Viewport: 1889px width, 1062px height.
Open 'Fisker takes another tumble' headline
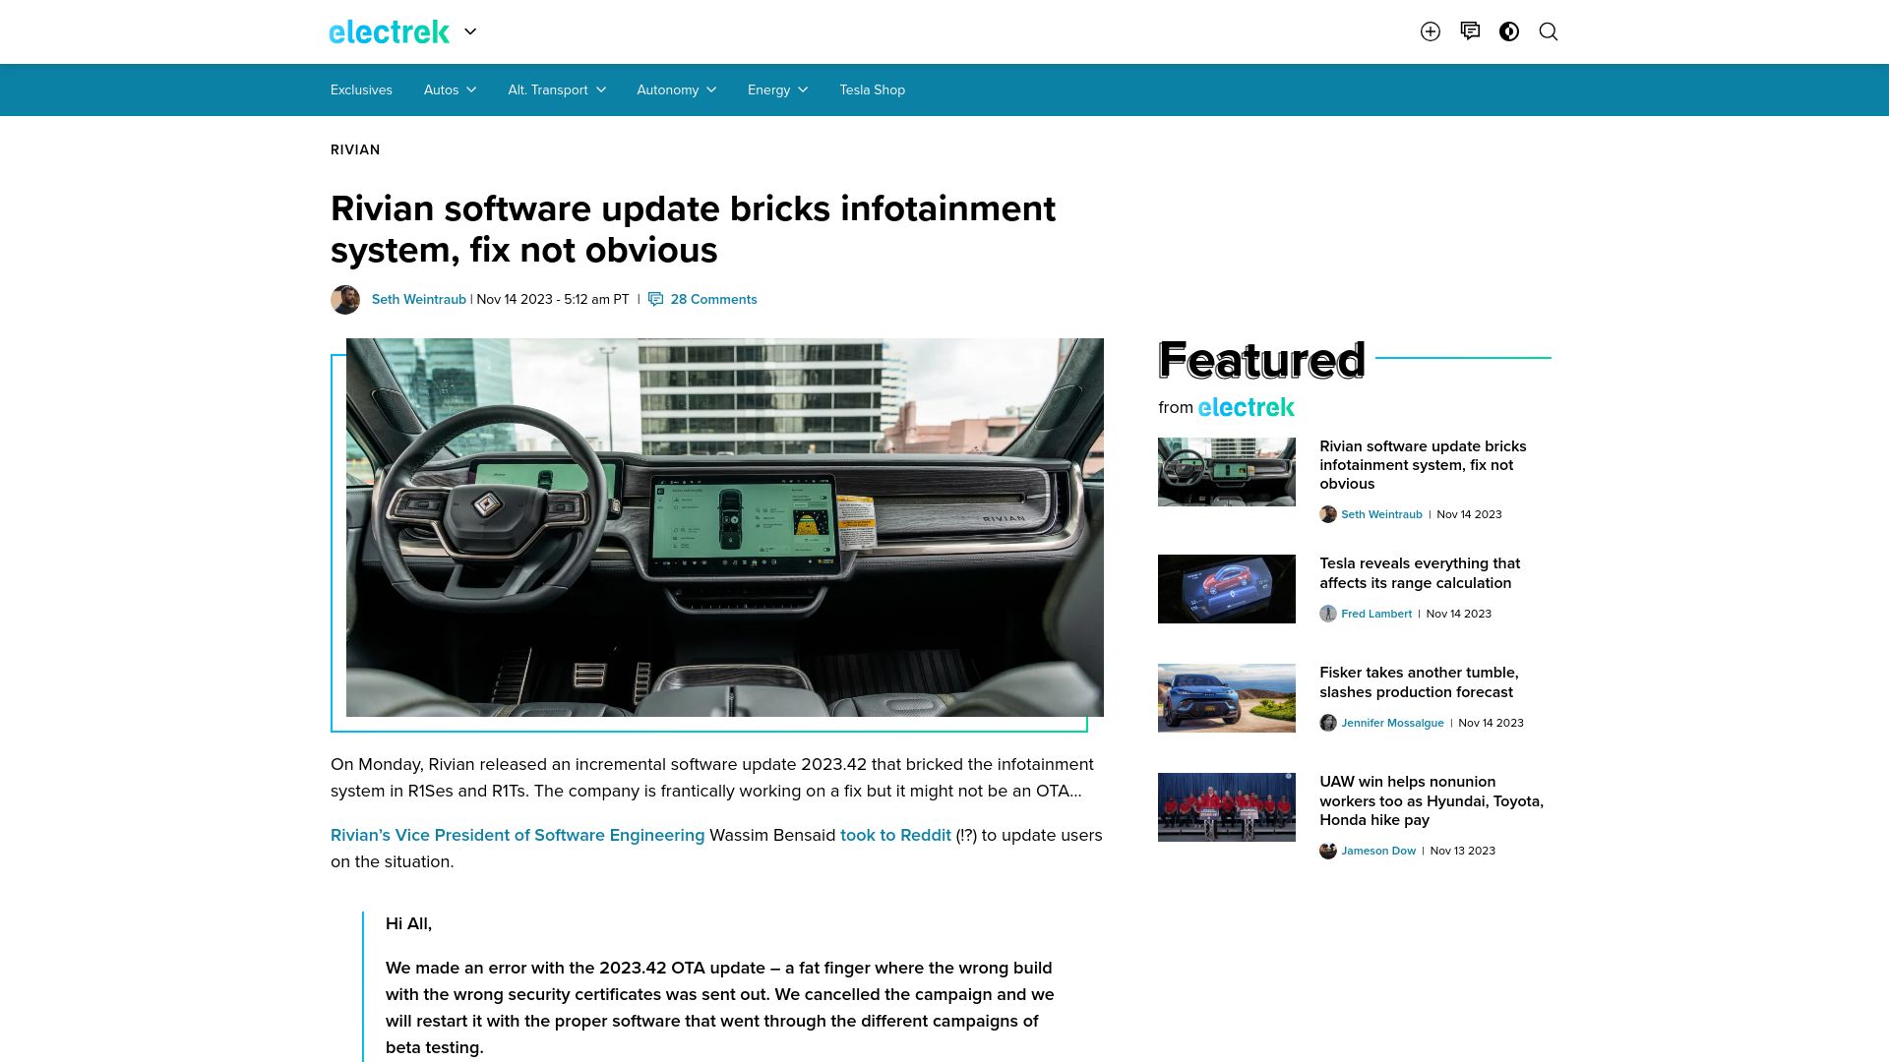tap(1419, 682)
